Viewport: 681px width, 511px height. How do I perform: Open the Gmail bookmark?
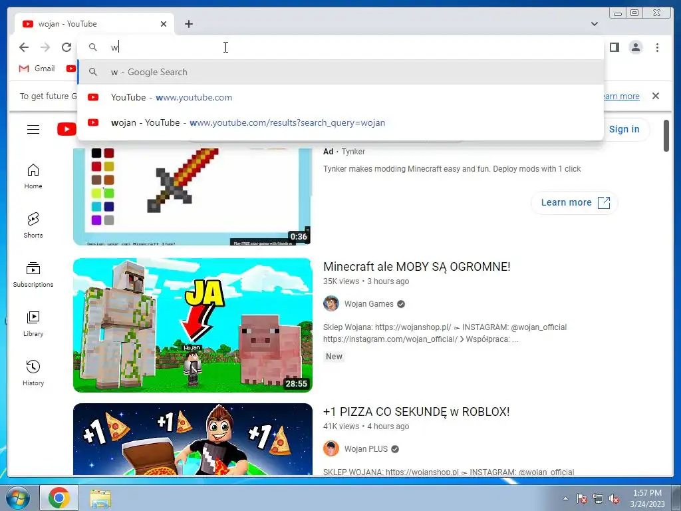tap(37, 69)
